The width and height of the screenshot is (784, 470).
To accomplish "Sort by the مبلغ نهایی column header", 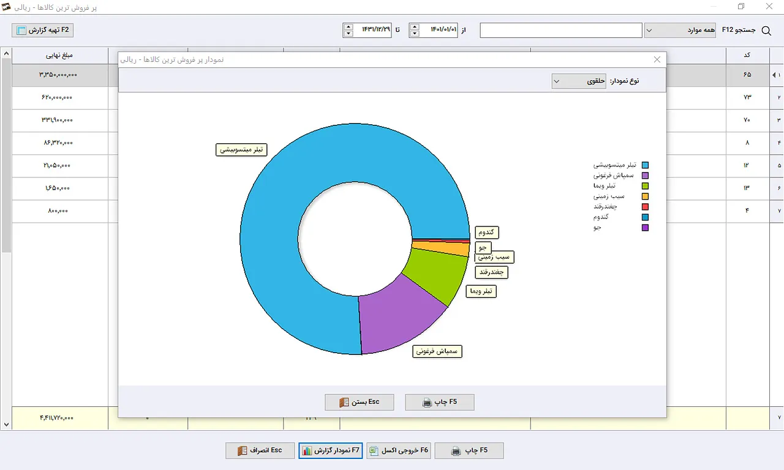I will (x=59, y=55).
